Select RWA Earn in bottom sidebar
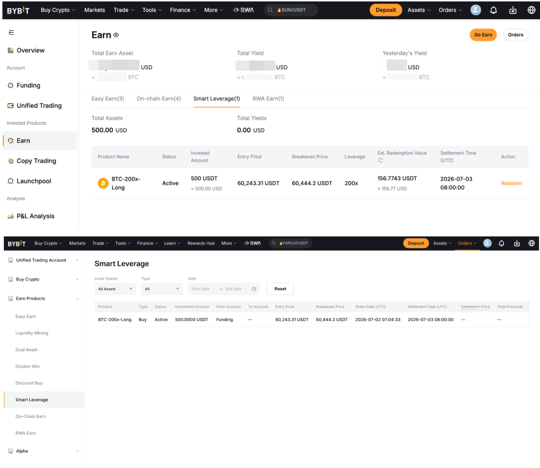The width and height of the screenshot is (540, 468). [25, 433]
